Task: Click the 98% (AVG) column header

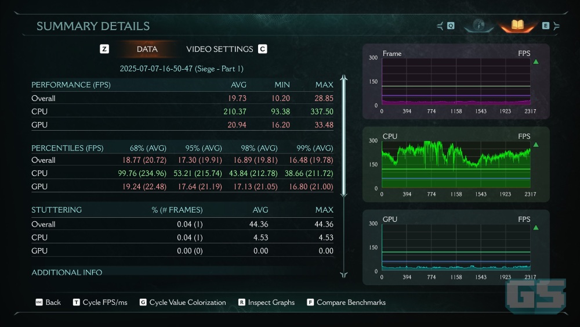Action: point(259,148)
